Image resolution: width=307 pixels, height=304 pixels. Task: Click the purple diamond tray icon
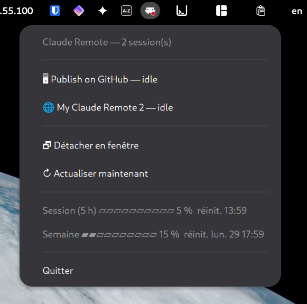[x=79, y=11]
